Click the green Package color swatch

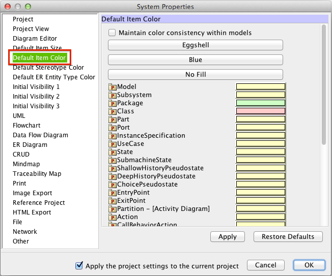(x=260, y=103)
